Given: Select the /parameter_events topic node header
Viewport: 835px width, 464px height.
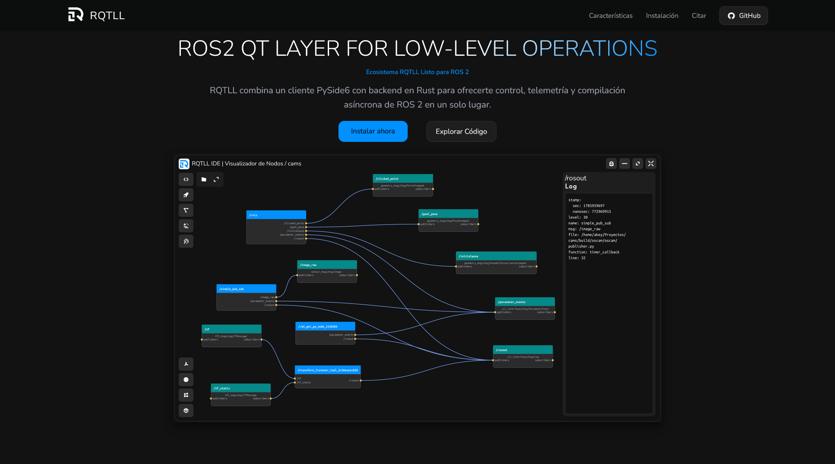Looking at the screenshot, I should [525, 302].
